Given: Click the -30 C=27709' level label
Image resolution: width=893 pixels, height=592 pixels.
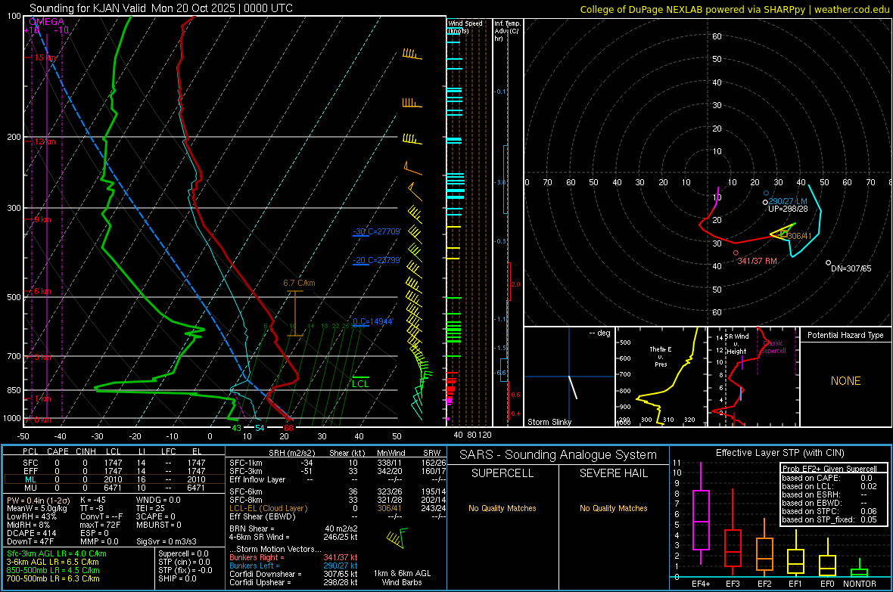Looking at the screenshot, I should tap(377, 231).
